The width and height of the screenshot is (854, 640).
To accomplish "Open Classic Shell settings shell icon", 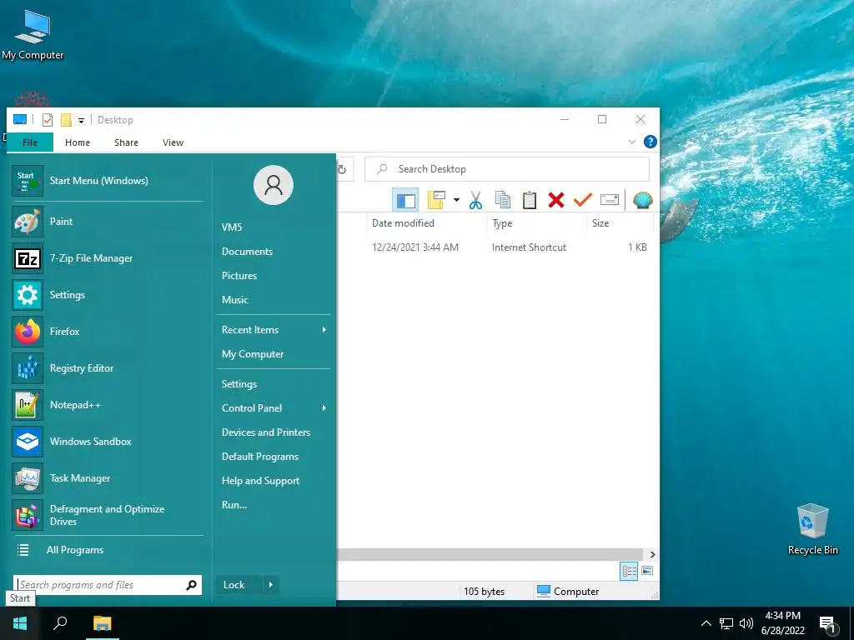I will 643,200.
